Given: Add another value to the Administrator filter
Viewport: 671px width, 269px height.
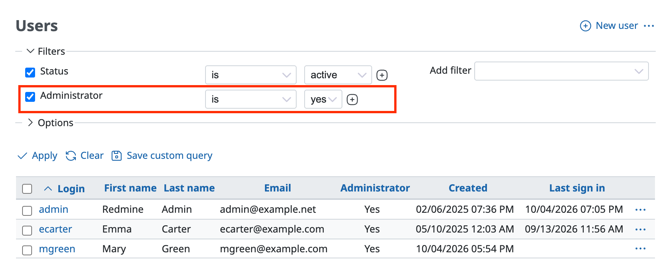Looking at the screenshot, I should coord(352,100).
